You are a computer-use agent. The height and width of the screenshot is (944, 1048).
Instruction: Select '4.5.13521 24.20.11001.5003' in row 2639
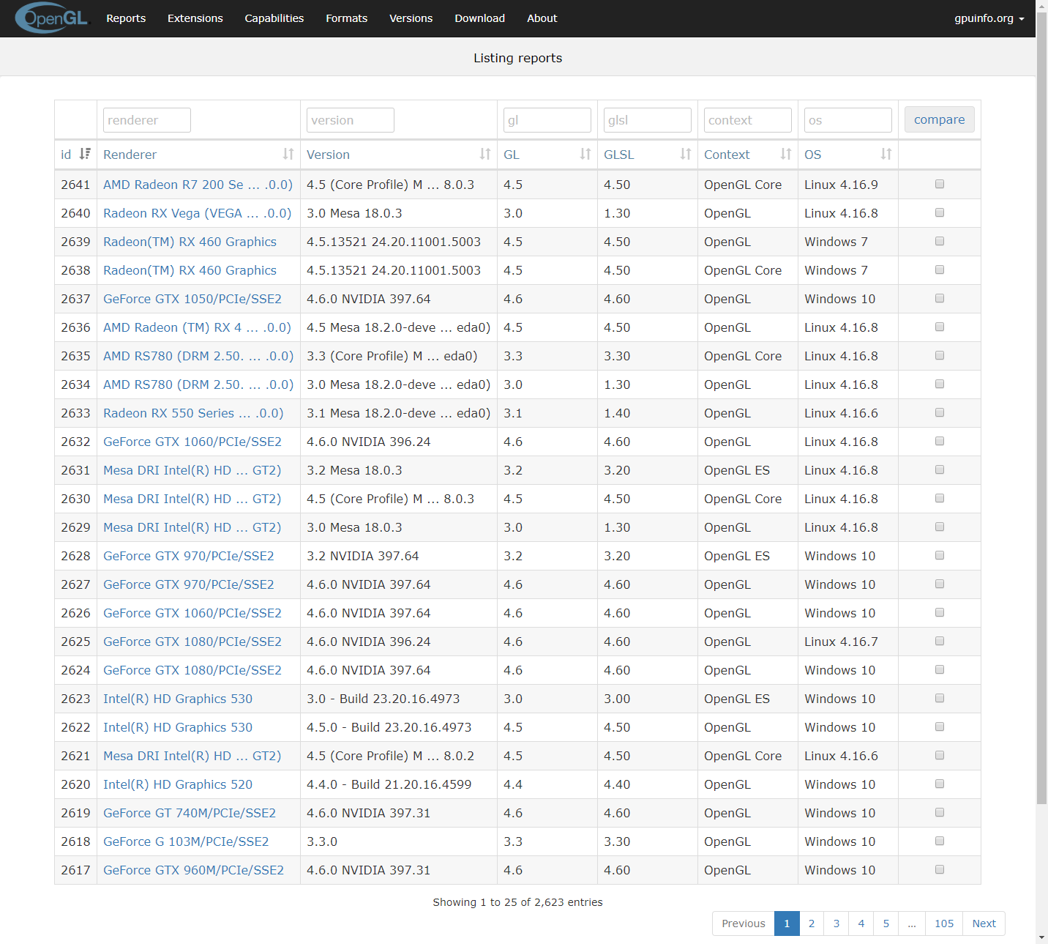[394, 242]
